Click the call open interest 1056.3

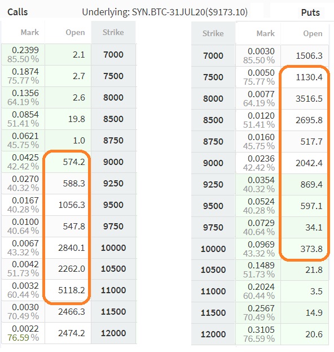click(x=72, y=205)
